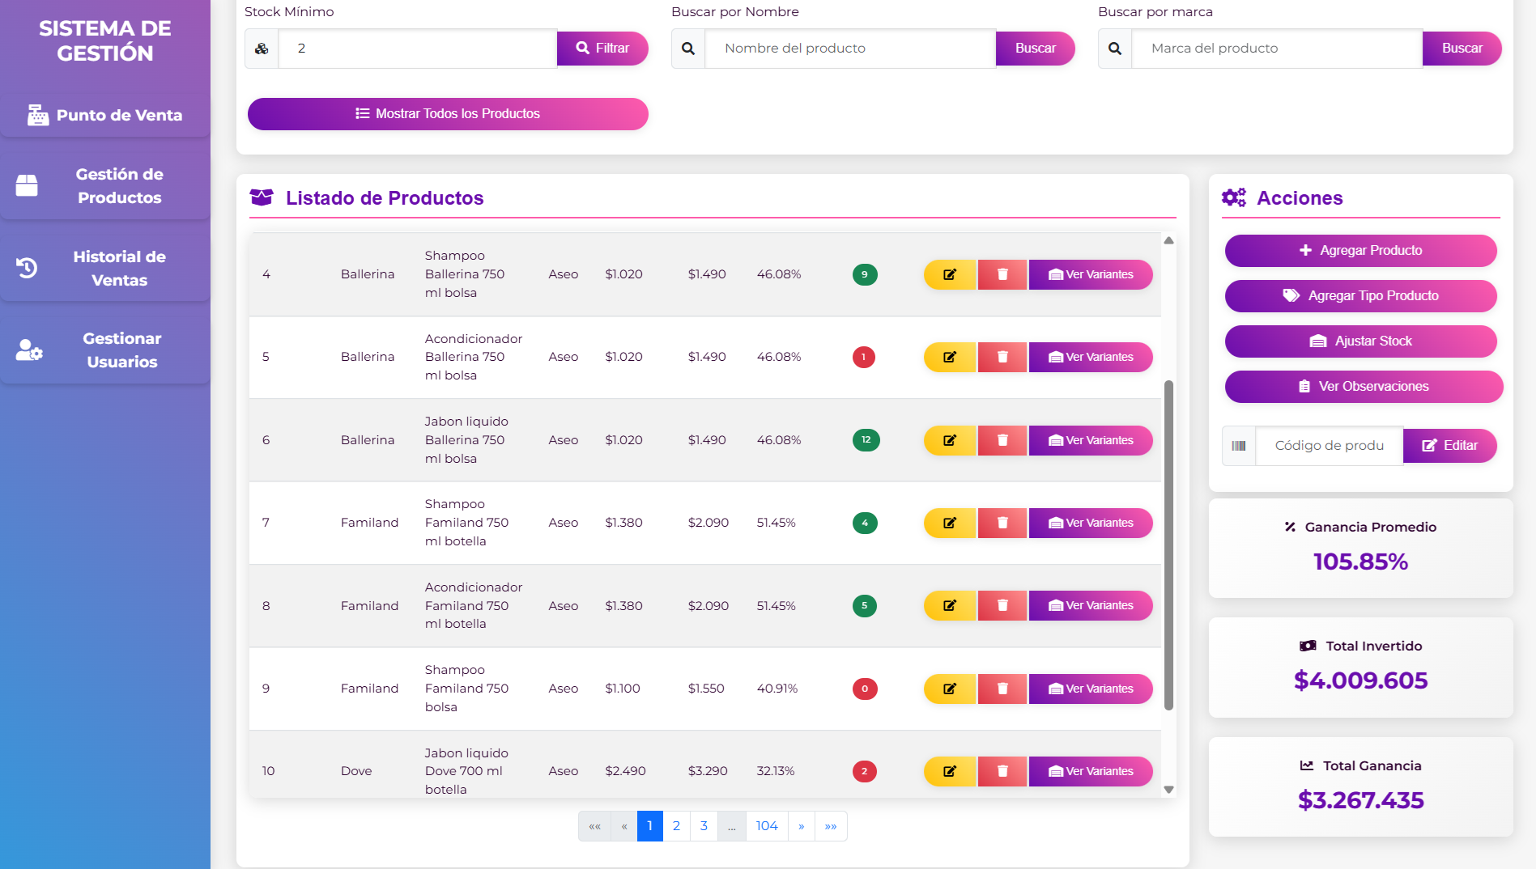The height and width of the screenshot is (869, 1536).
Task: Open Punto de Venta from sidebar
Action: point(105,115)
